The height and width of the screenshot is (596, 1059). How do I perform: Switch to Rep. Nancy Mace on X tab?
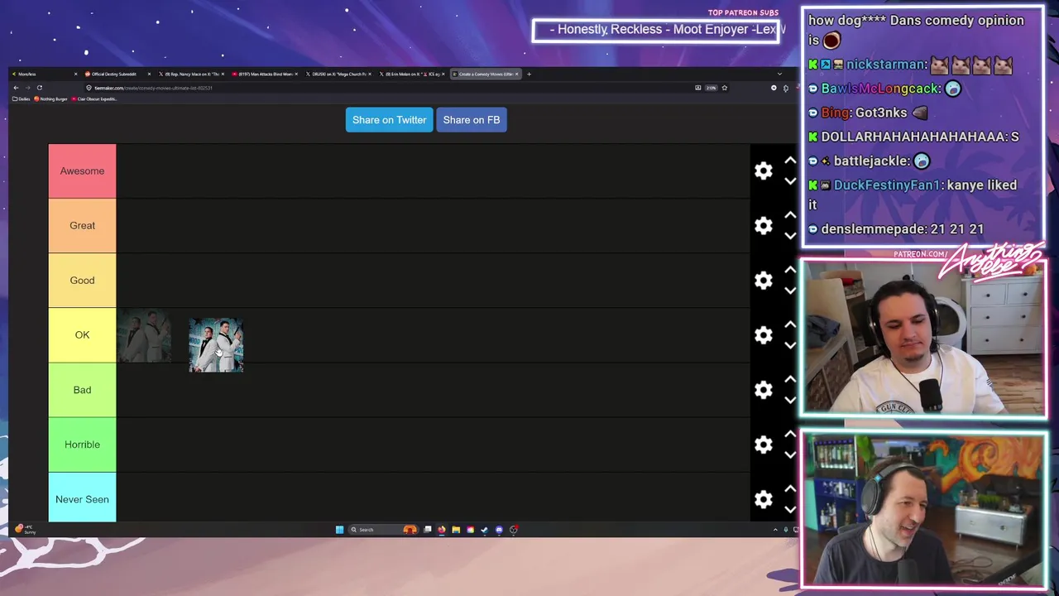point(190,74)
